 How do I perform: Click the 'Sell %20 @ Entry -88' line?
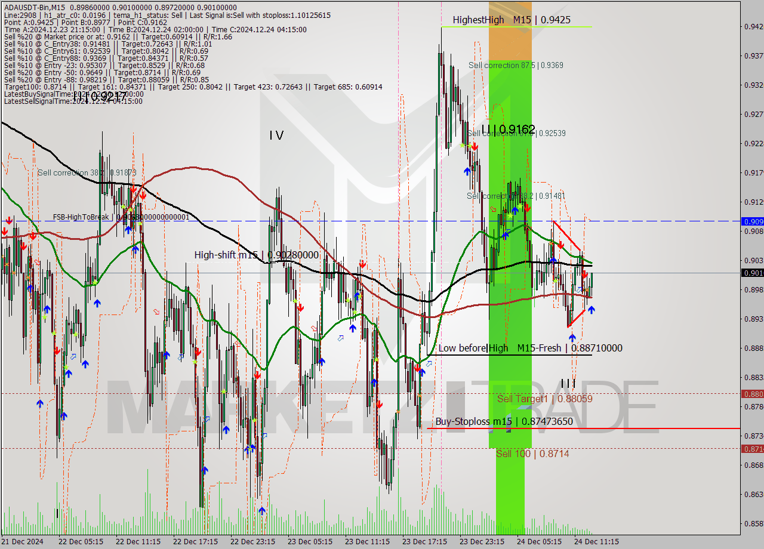[106, 79]
